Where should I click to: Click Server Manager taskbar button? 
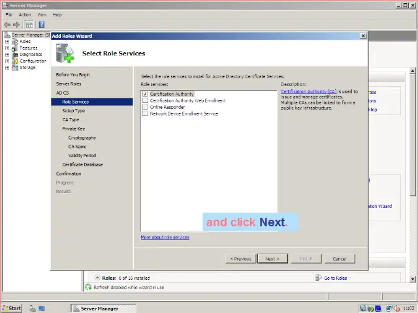point(104,308)
